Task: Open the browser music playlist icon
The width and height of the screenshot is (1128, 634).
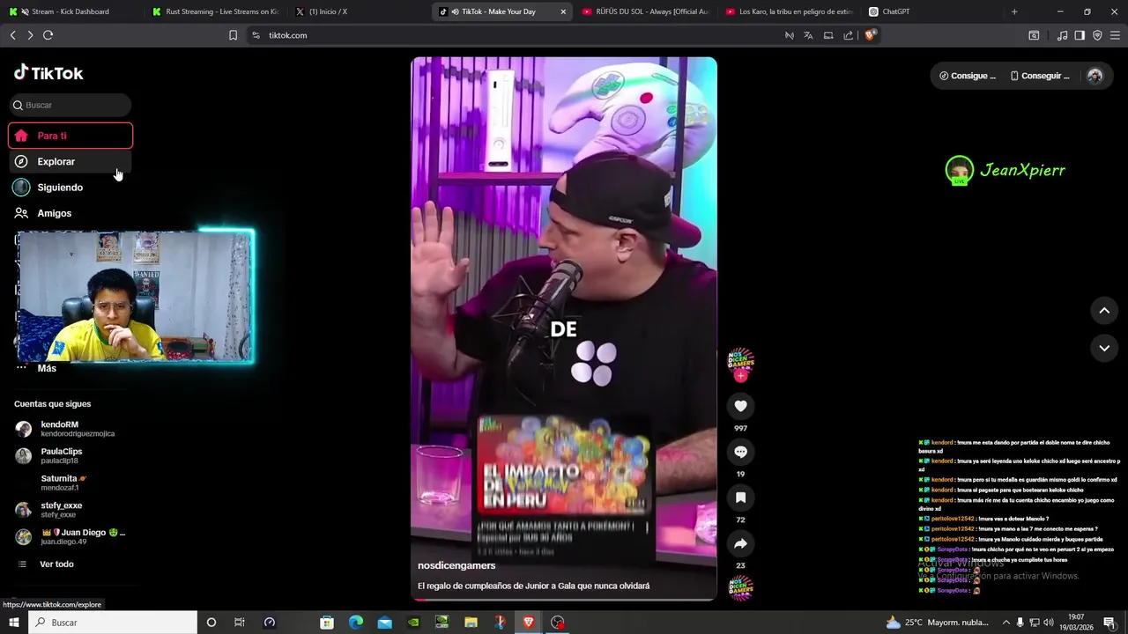Action: tap(1062, 35)
